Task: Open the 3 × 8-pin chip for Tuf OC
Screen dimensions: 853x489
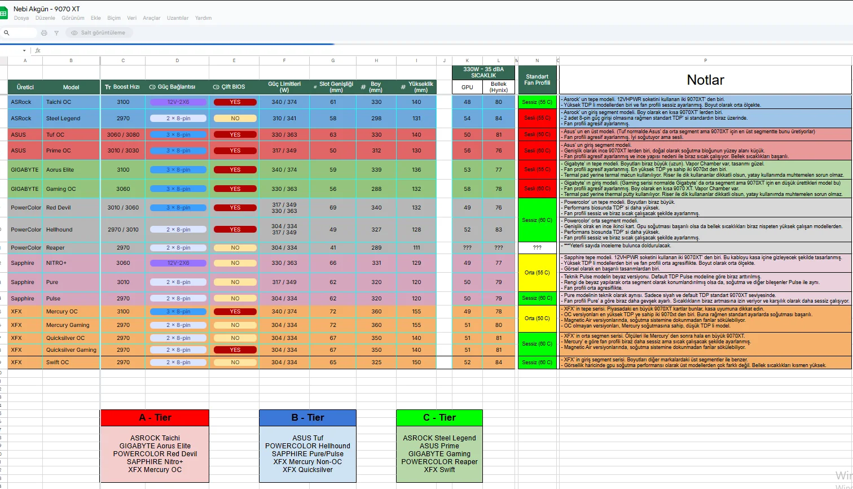Action: point(178,135)
